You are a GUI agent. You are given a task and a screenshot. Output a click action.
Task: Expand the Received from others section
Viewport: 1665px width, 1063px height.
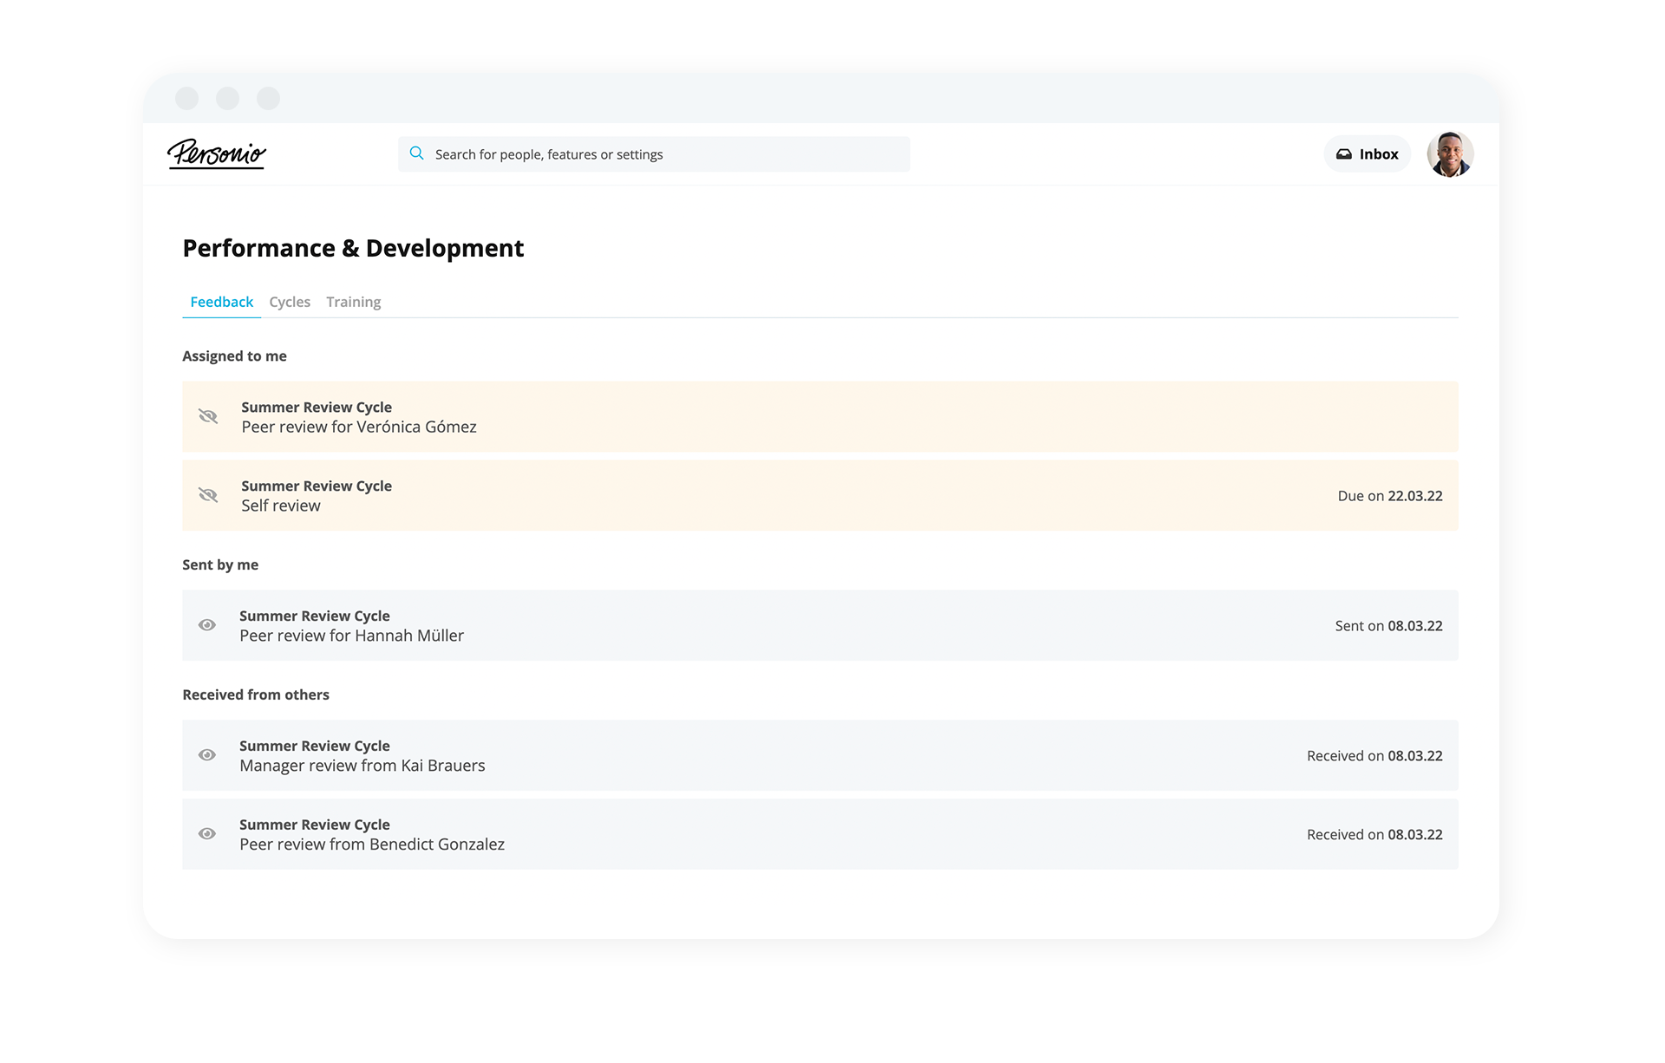pos(256,694)
